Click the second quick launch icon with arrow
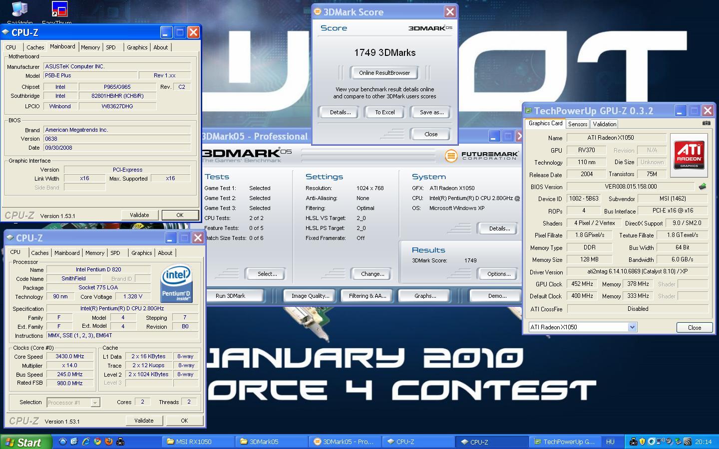Screen dimensions: 719x449 pyautogui.click(x=74, y=442)
